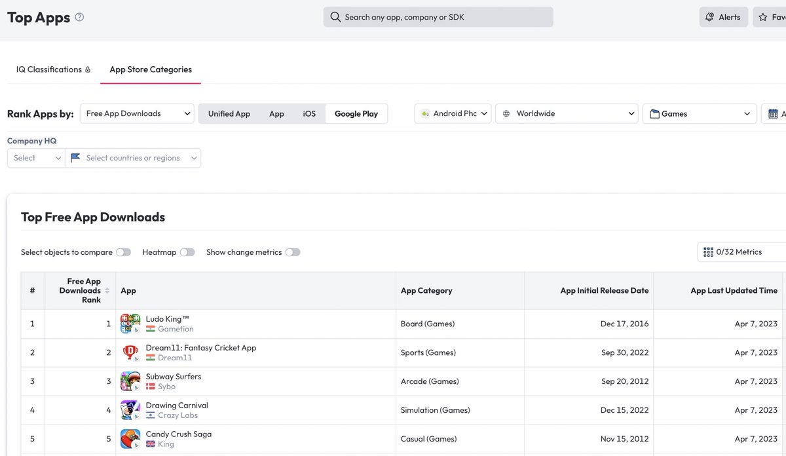The image size is (786, 456).
Task: Open Subway Surfers app link
Action: (x=174, y=377)
